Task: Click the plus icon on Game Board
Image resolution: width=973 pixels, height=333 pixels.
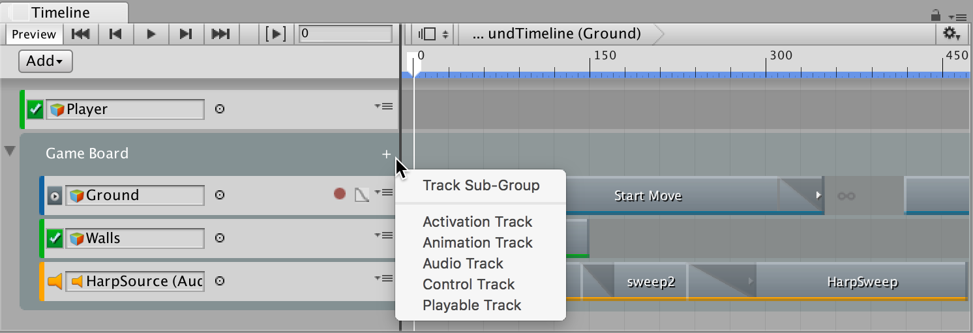Action: coord(386,154)
